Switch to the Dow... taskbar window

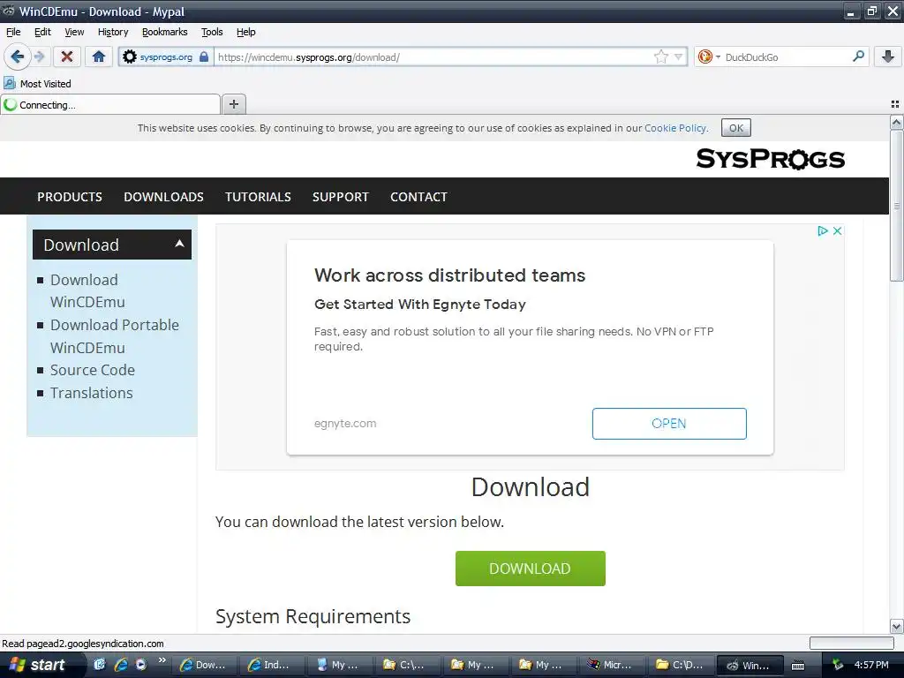click(x=204, y=665)
